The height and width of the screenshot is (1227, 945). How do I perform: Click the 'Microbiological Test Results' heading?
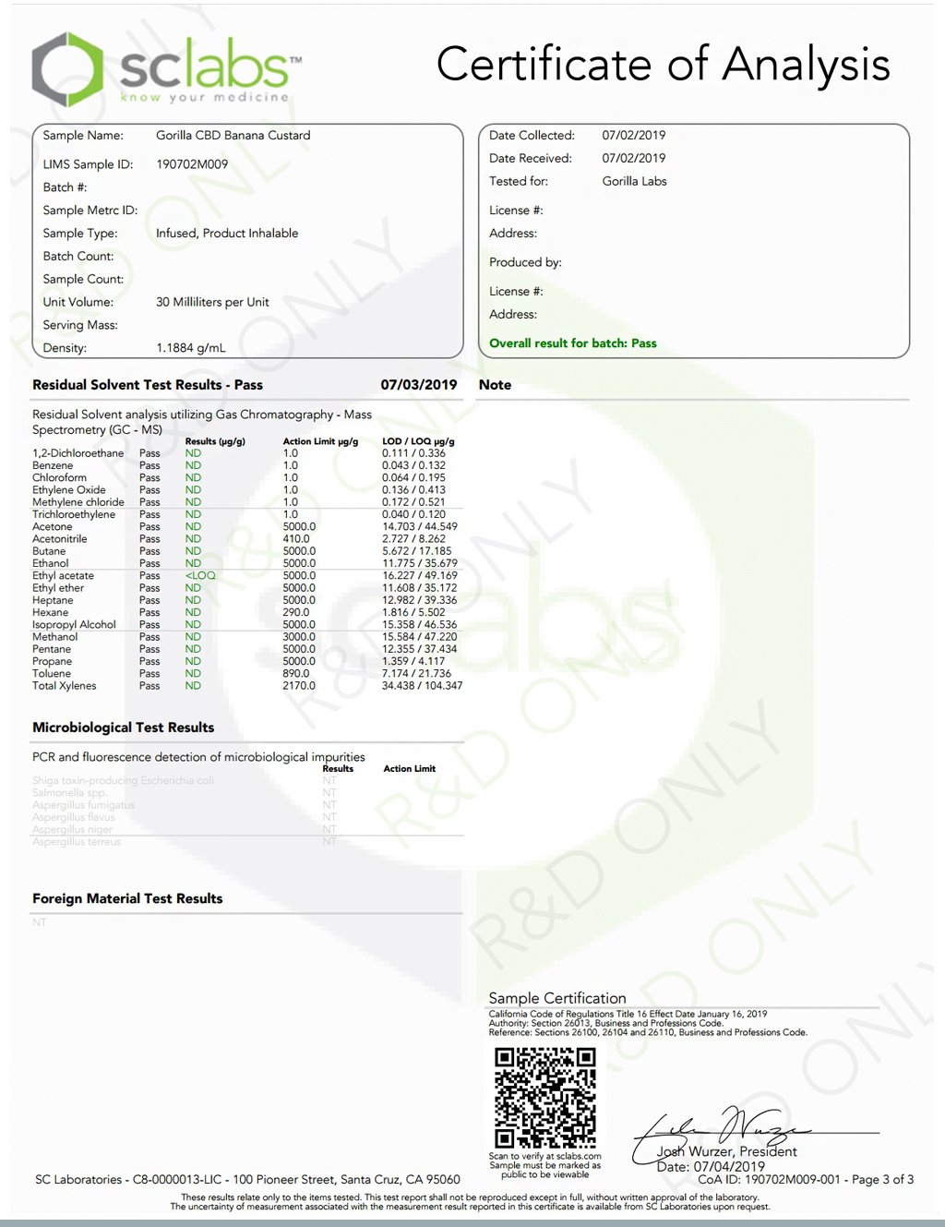(123, 728)
